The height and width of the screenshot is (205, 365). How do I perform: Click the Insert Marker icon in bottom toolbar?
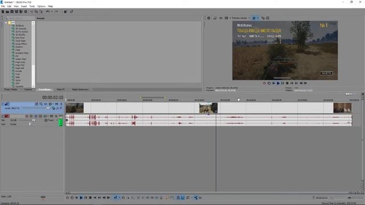167,198
